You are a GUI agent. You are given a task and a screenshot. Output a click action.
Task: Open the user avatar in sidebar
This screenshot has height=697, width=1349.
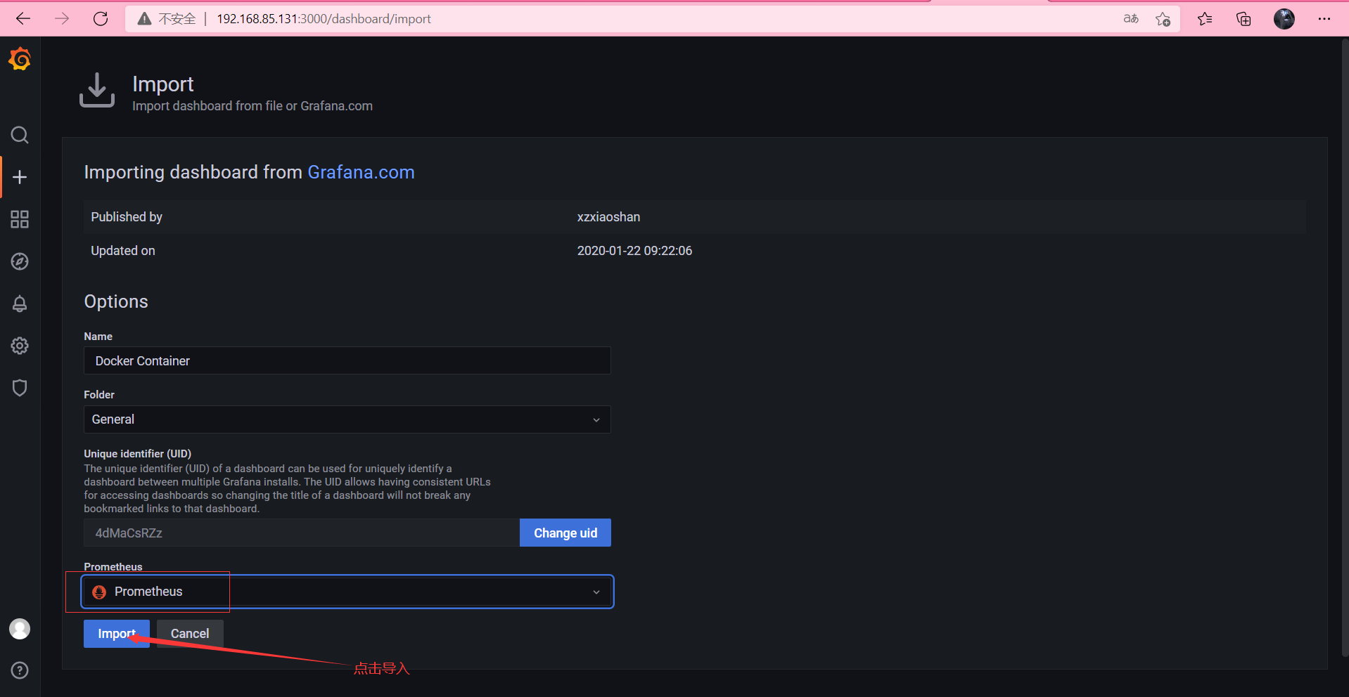pos(20,629)
